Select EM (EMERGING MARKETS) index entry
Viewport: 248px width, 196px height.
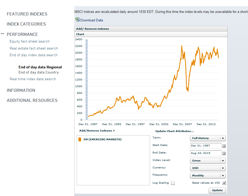[x=102, y=140]
